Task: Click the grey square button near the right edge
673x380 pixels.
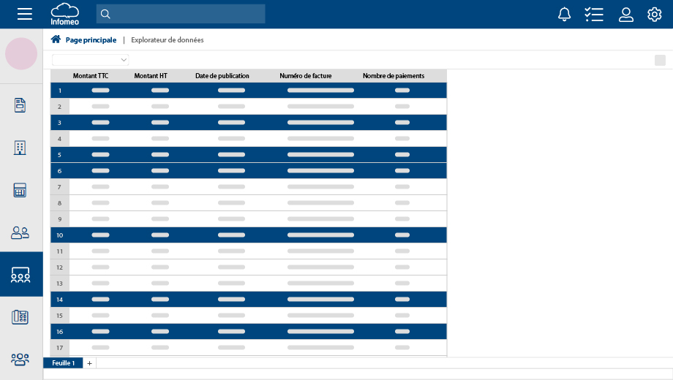Action: pos(660,61)
